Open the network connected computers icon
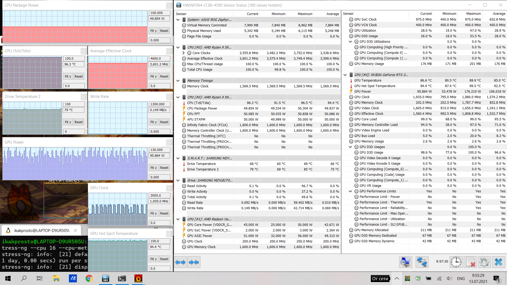Image resolution: width=507 pixels, height=285 pixels. pos(422,262)
